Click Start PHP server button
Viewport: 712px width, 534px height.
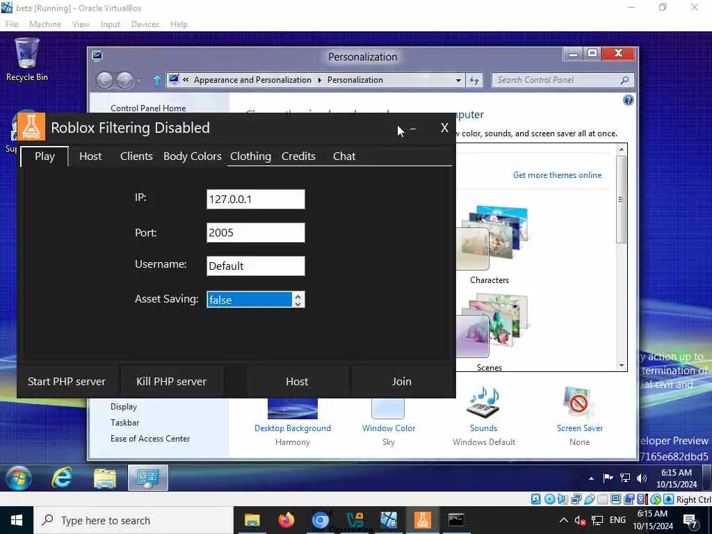click(x=67, y=382)
